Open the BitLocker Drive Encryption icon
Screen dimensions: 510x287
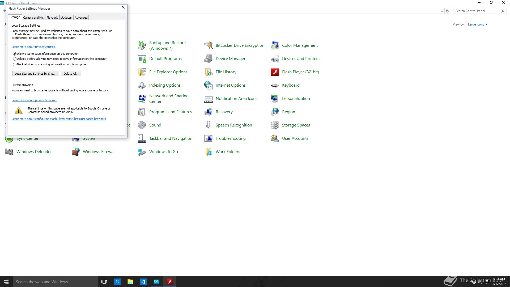[208, 45]
